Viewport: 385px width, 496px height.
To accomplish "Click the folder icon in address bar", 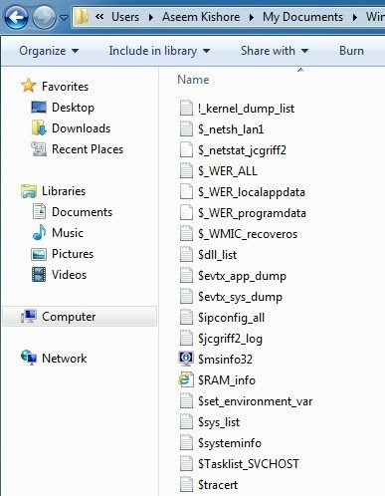I will pos(82,16).
